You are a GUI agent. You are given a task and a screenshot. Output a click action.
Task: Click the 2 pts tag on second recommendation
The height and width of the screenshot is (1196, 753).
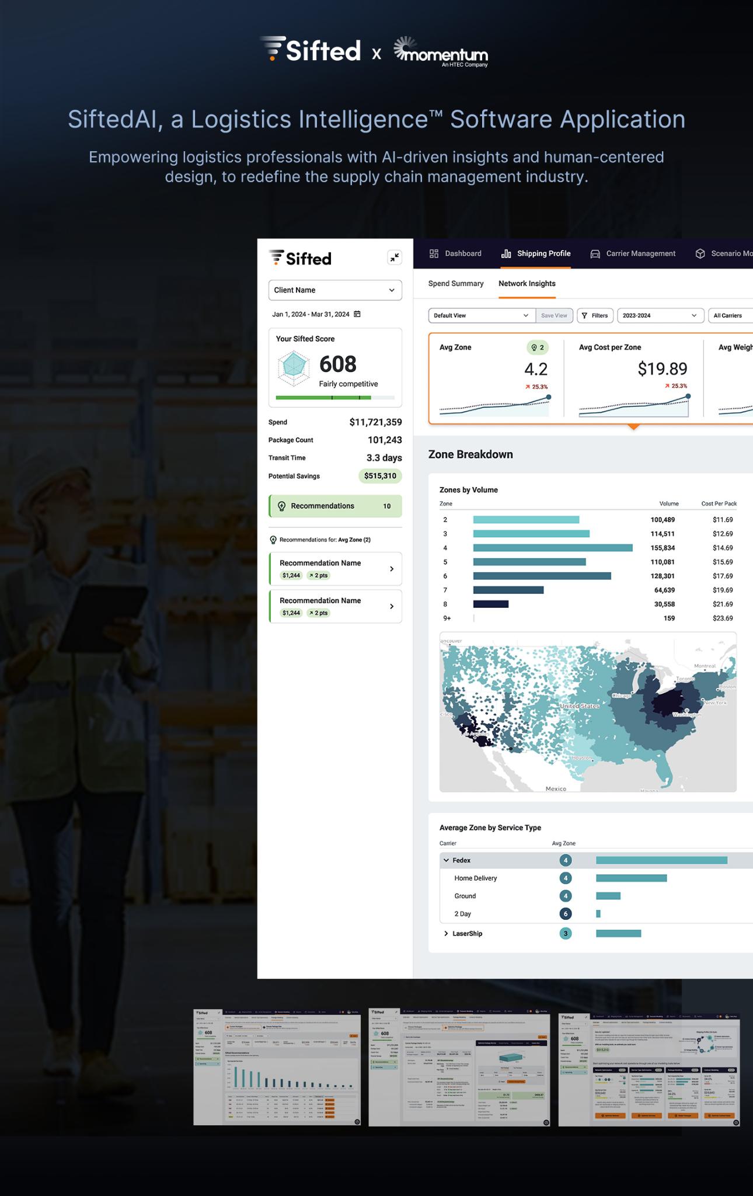319,613
